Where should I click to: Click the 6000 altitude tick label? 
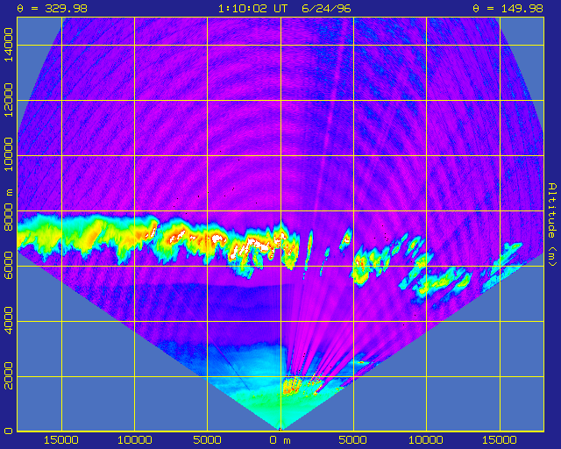coord(8,266)
